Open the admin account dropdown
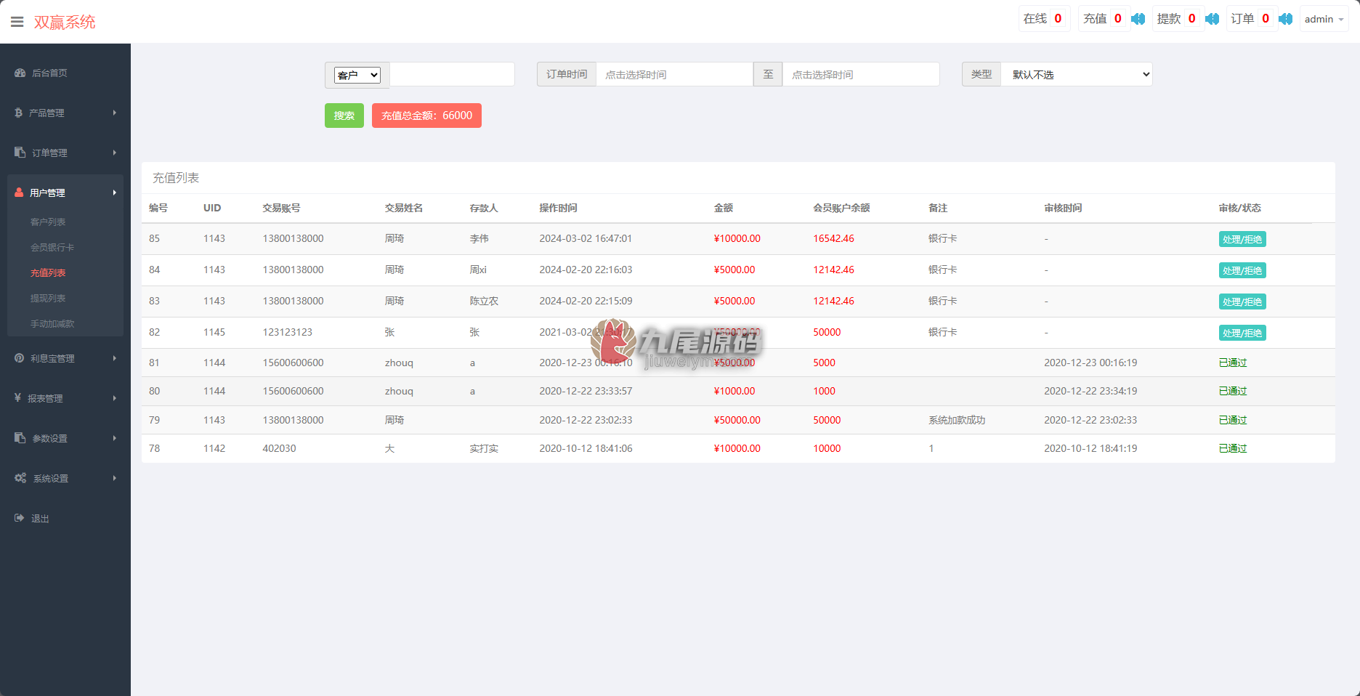Viewport: 1360px width, 696px height. pos(1324,19)
